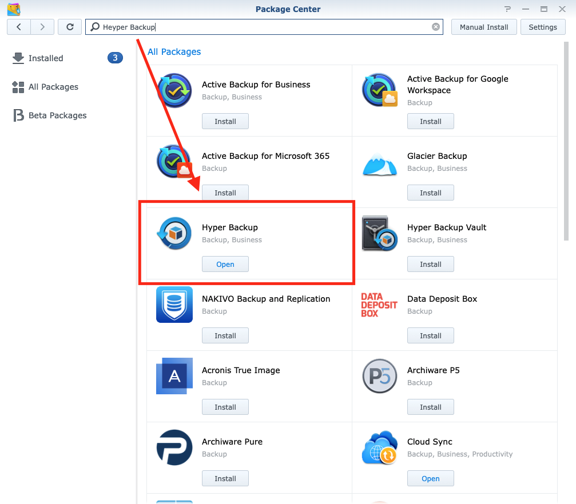Install Active Backup for Business
This screenshot has width=576, height=504.
pyautogui.click(x=225, y=122)
